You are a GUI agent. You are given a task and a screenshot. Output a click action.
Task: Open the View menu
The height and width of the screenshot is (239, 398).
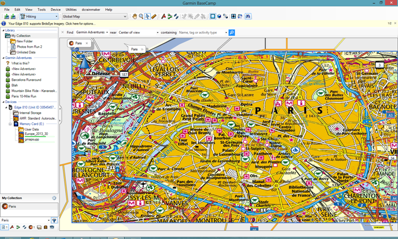(29, 9)
